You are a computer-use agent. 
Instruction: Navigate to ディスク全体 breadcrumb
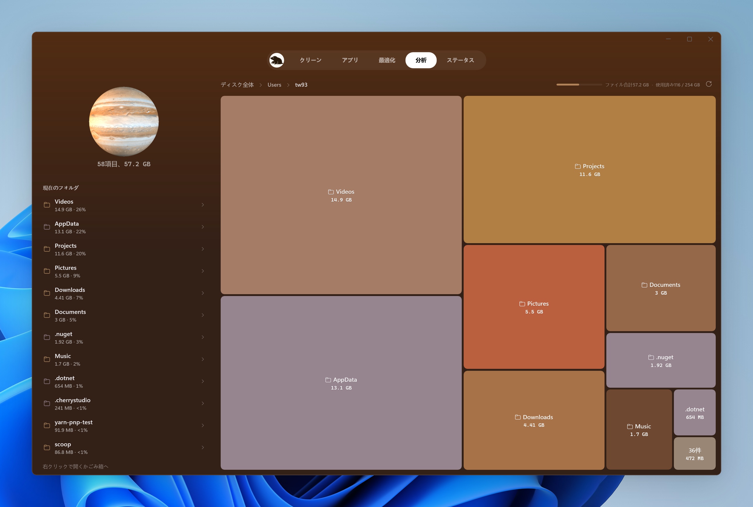click(237, 85)
